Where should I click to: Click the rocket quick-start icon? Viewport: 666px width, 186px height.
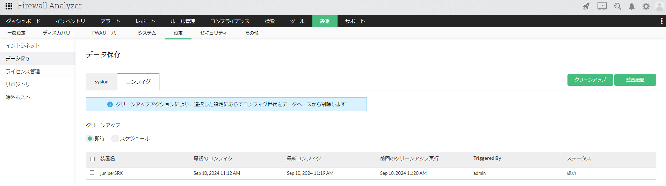coord(586,6)
